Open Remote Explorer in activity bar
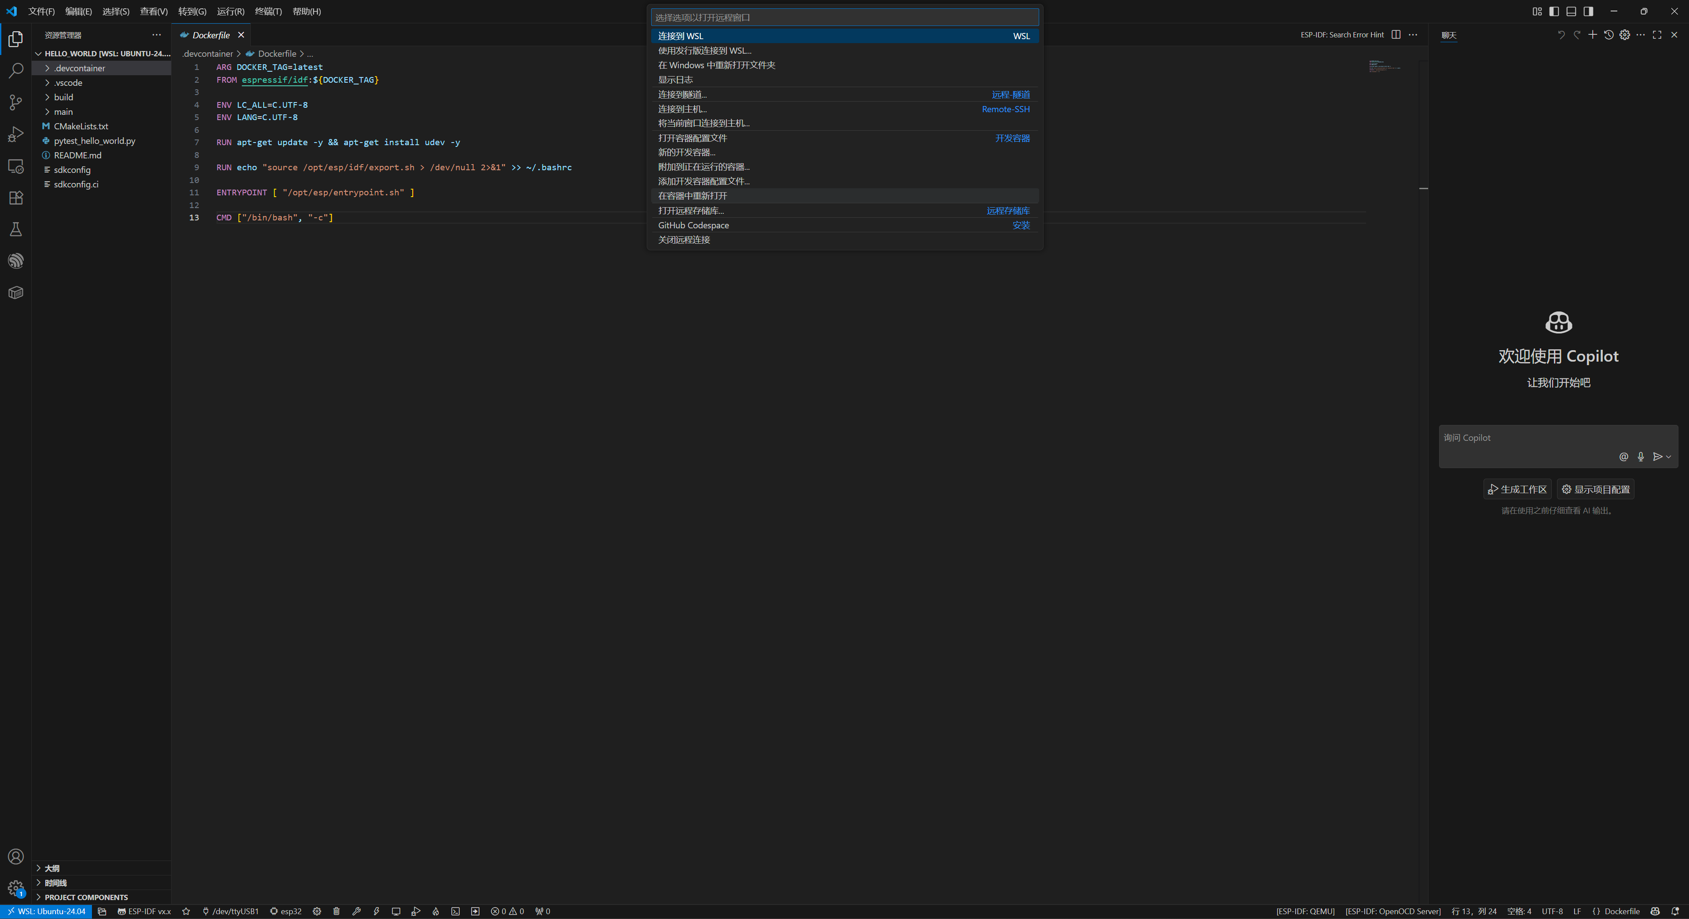 point(16,166)
